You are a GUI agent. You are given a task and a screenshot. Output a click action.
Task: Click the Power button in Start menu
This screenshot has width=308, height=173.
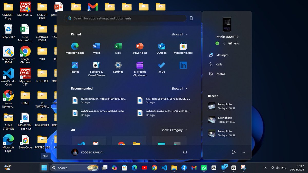pyautogui.click(x=185, y=152)
